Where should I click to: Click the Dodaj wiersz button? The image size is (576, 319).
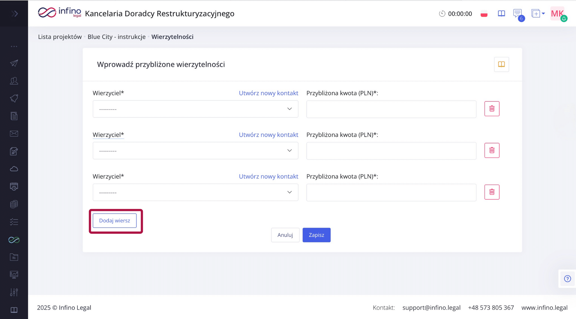tap(114, 221)
